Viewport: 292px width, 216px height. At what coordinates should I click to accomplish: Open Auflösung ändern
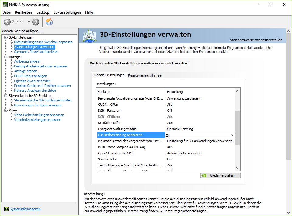(x=27, y=61)
